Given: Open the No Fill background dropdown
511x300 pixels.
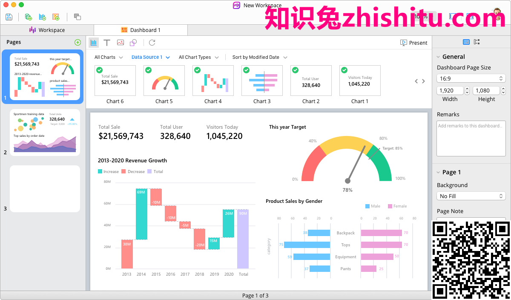Looking at the screenshot, I should pos(471,196).
